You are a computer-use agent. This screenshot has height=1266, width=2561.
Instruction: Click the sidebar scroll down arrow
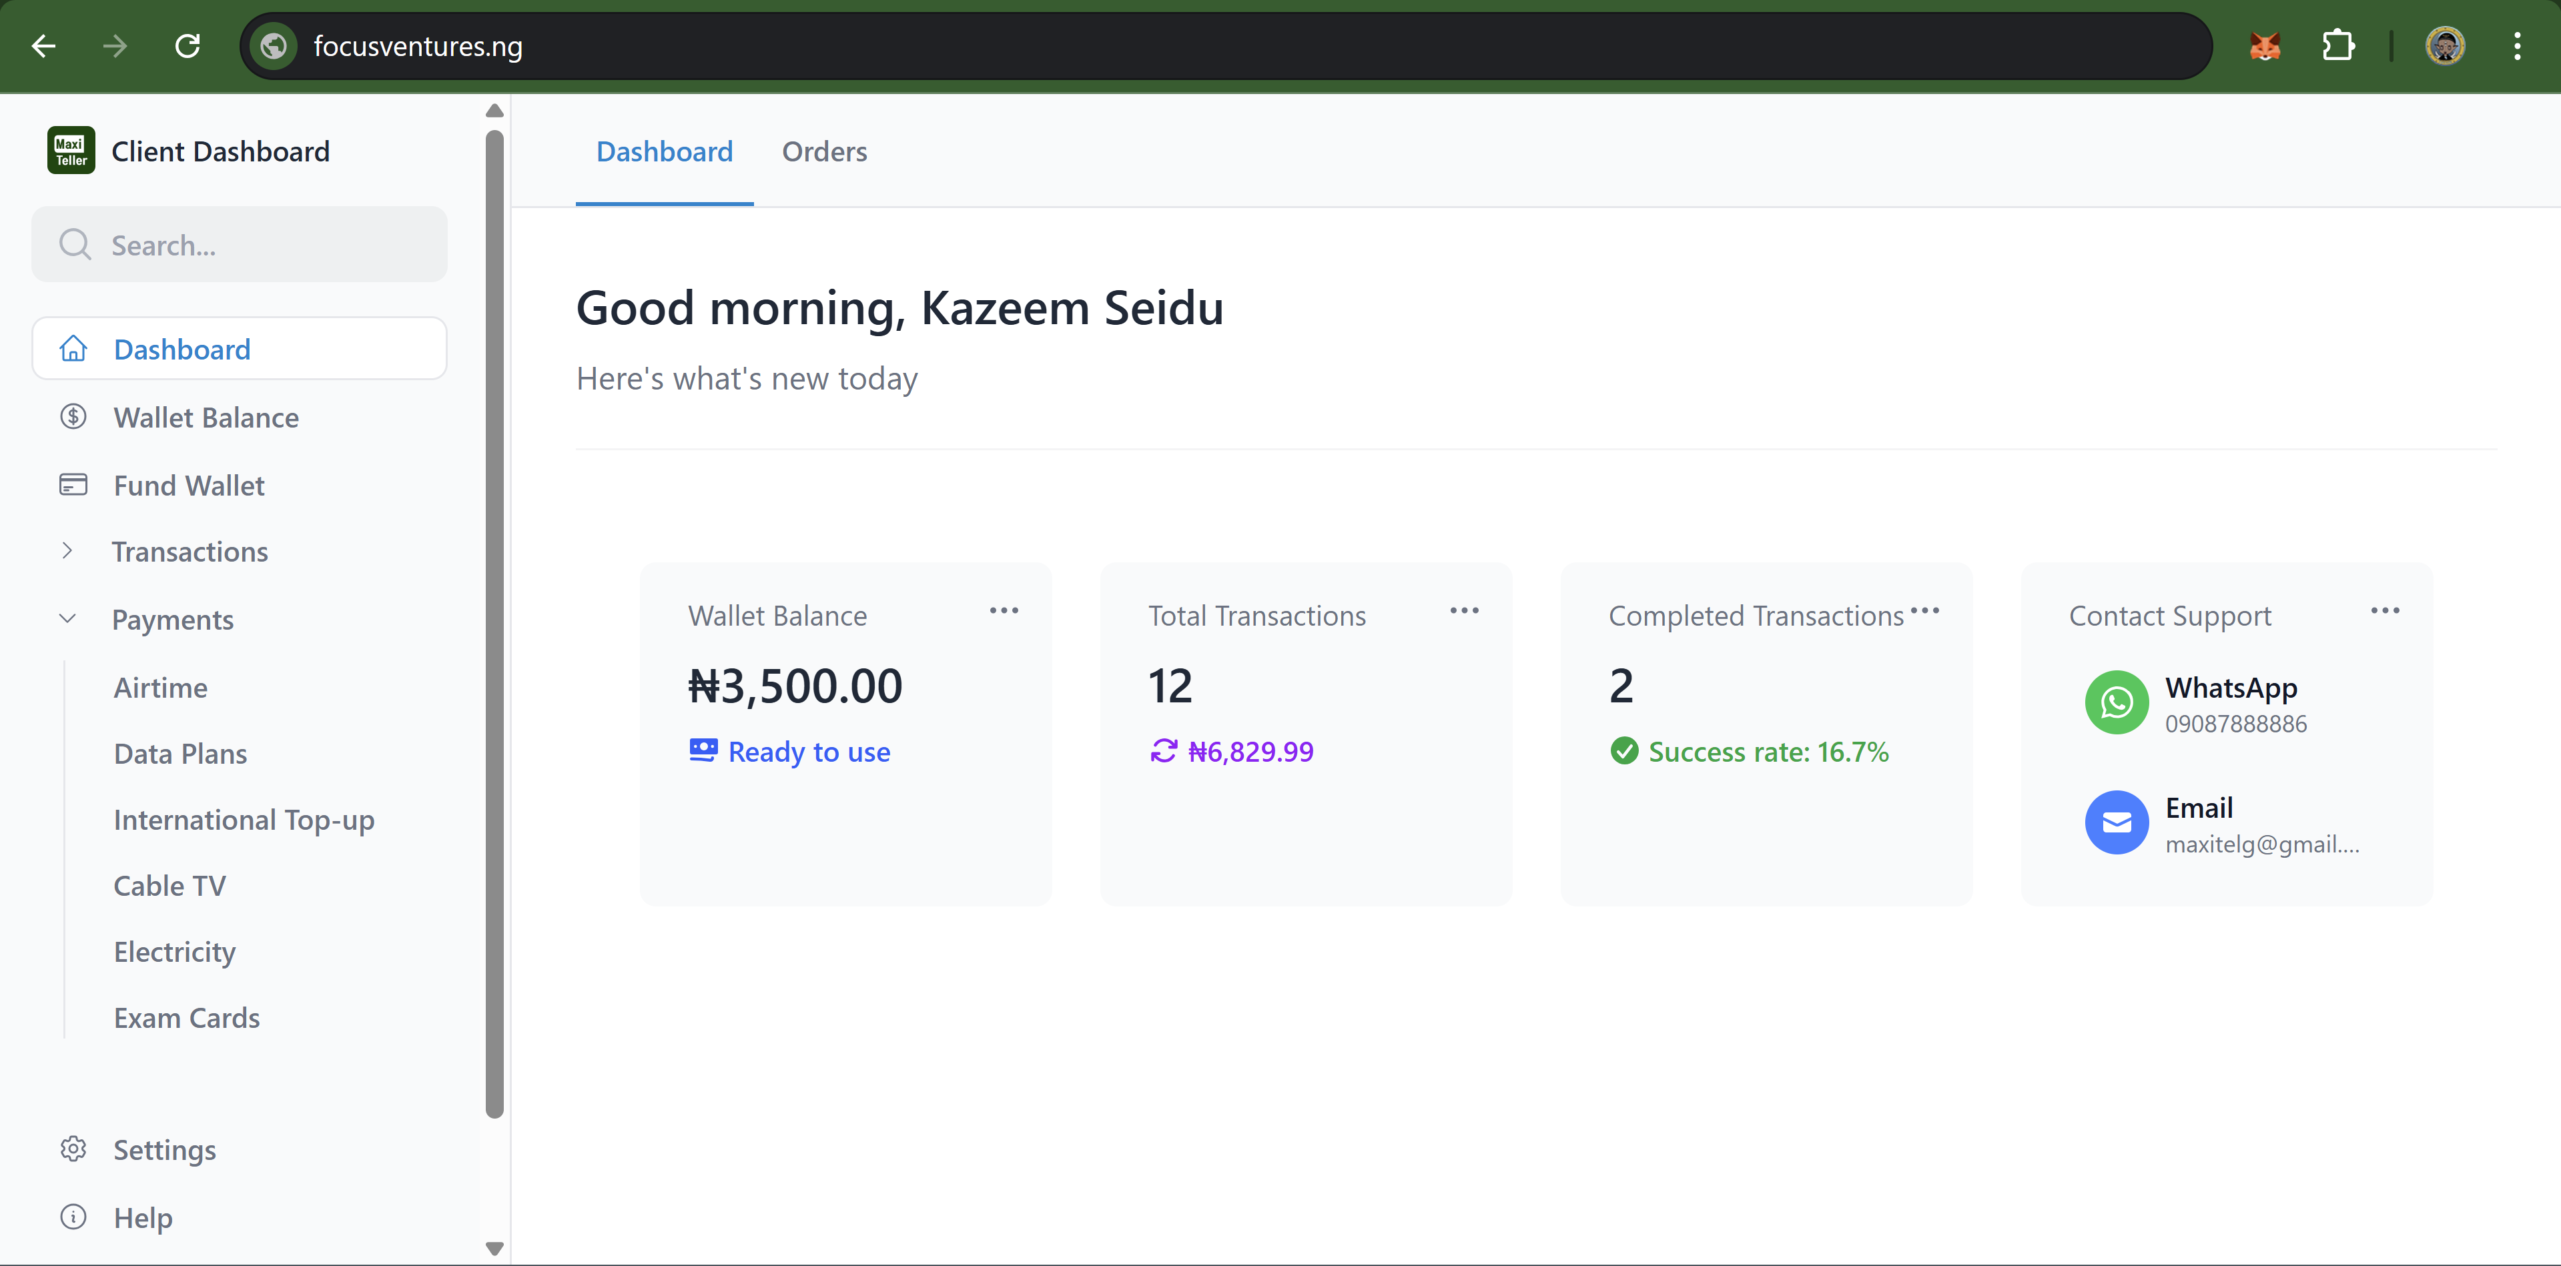(x=494, y=1248)
